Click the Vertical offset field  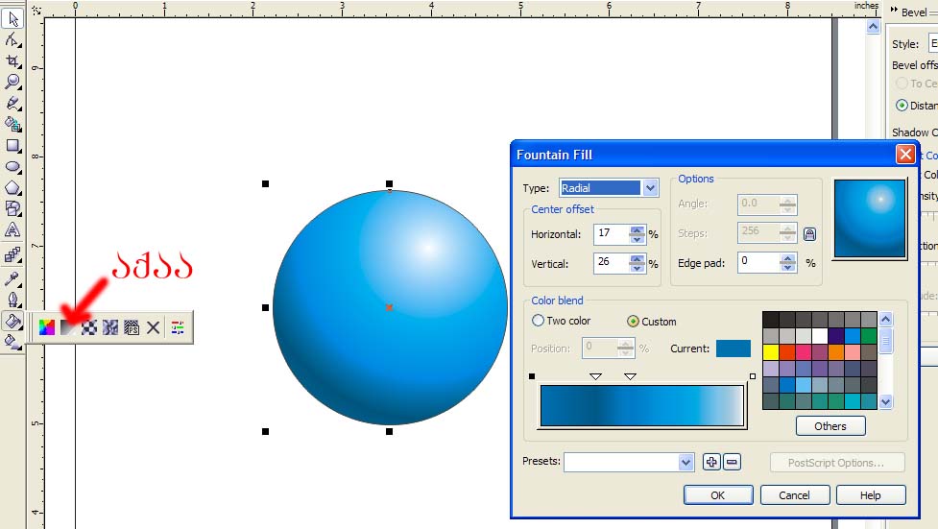tap(612, 263)
